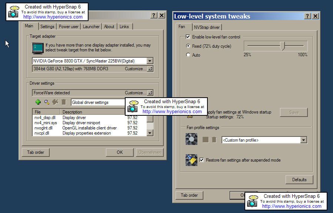Click the monitor icon in Target adapter
This screenshot has height=213, width=333.
[x=38, y=48]
